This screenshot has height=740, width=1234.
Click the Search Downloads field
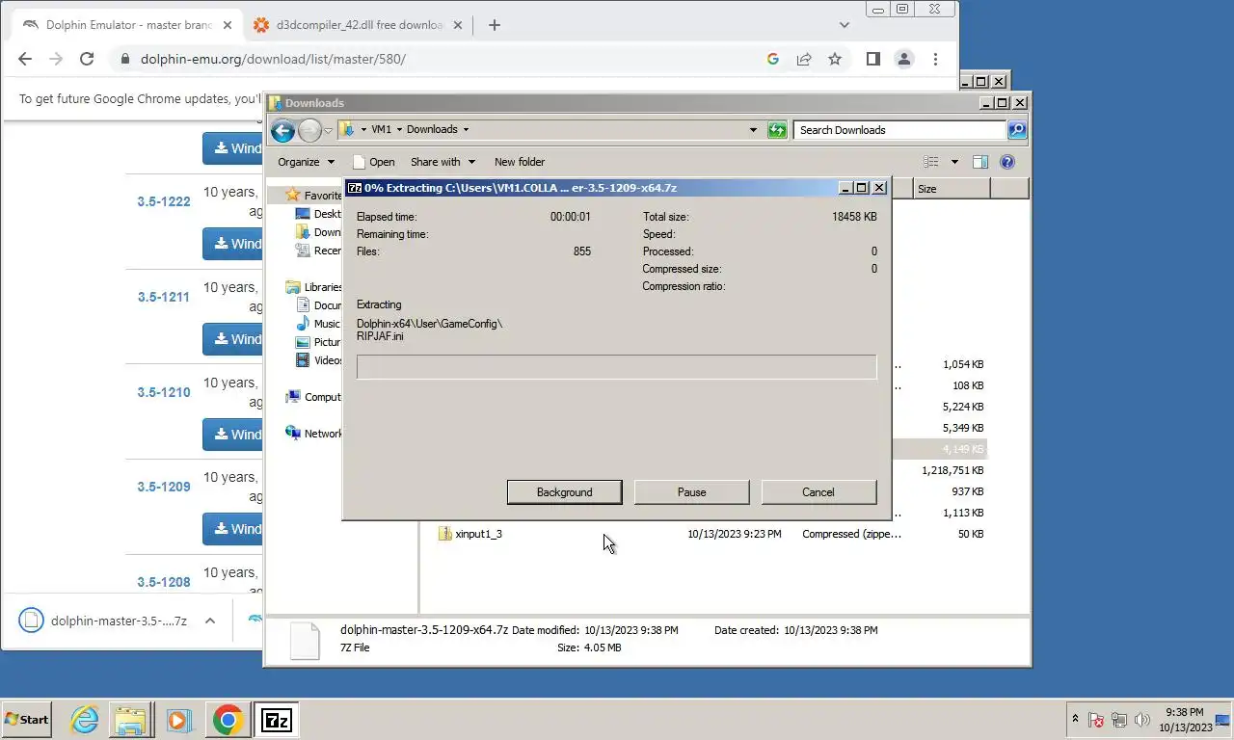point(899,129)
